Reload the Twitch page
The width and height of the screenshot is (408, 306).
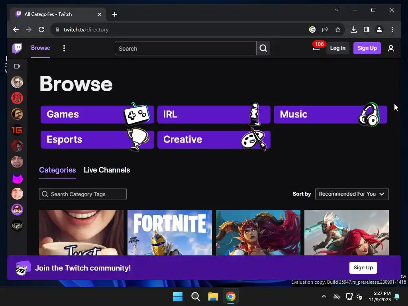coord(41,29)
